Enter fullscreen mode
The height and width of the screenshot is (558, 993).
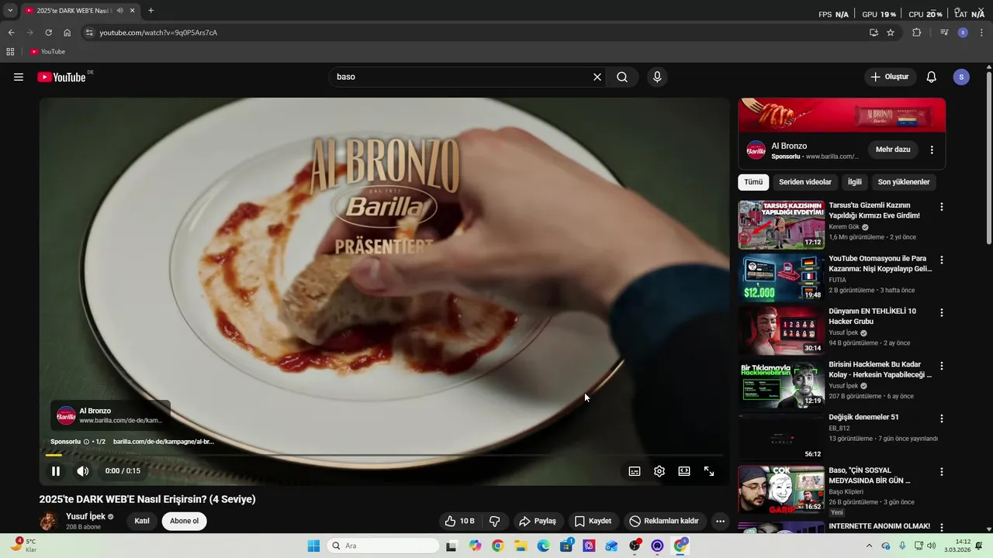pyautogui.click(x=709, y=471)
